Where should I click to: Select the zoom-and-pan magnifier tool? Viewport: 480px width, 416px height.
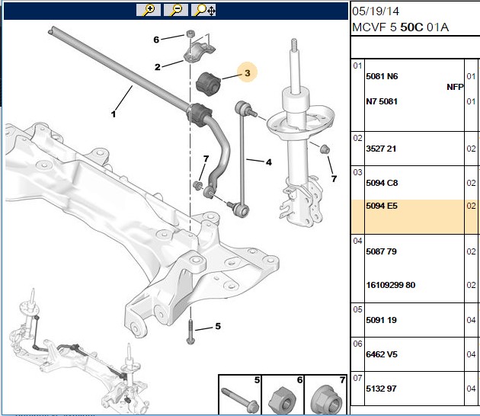(x=203, y=10)
